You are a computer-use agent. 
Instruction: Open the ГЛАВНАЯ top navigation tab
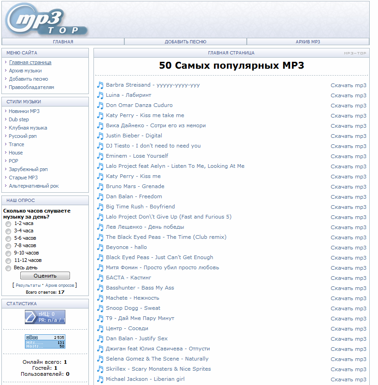tap(63, 42)
